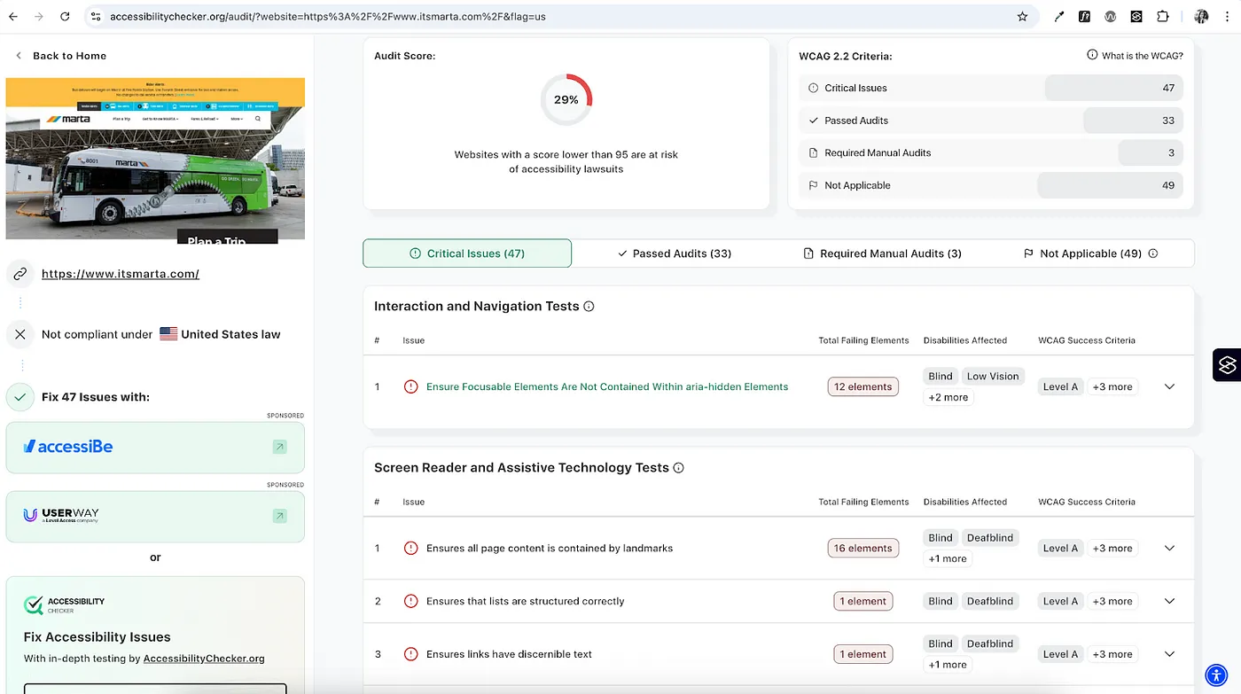The width and height of the screenshot is (1241, 694).
Task: Select the Critical Issues (47) tab
Action: [467, 253]
